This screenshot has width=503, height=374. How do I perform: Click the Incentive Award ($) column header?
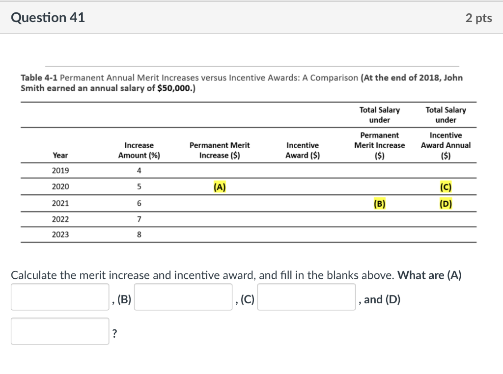(x=303, y=150)
